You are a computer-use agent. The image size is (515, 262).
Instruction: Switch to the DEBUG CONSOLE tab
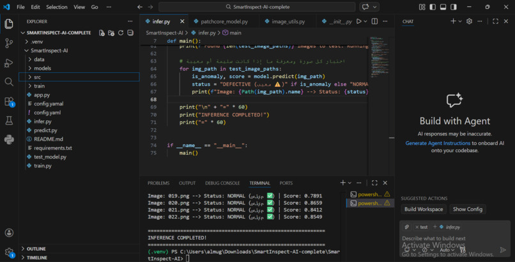point(222,183)
